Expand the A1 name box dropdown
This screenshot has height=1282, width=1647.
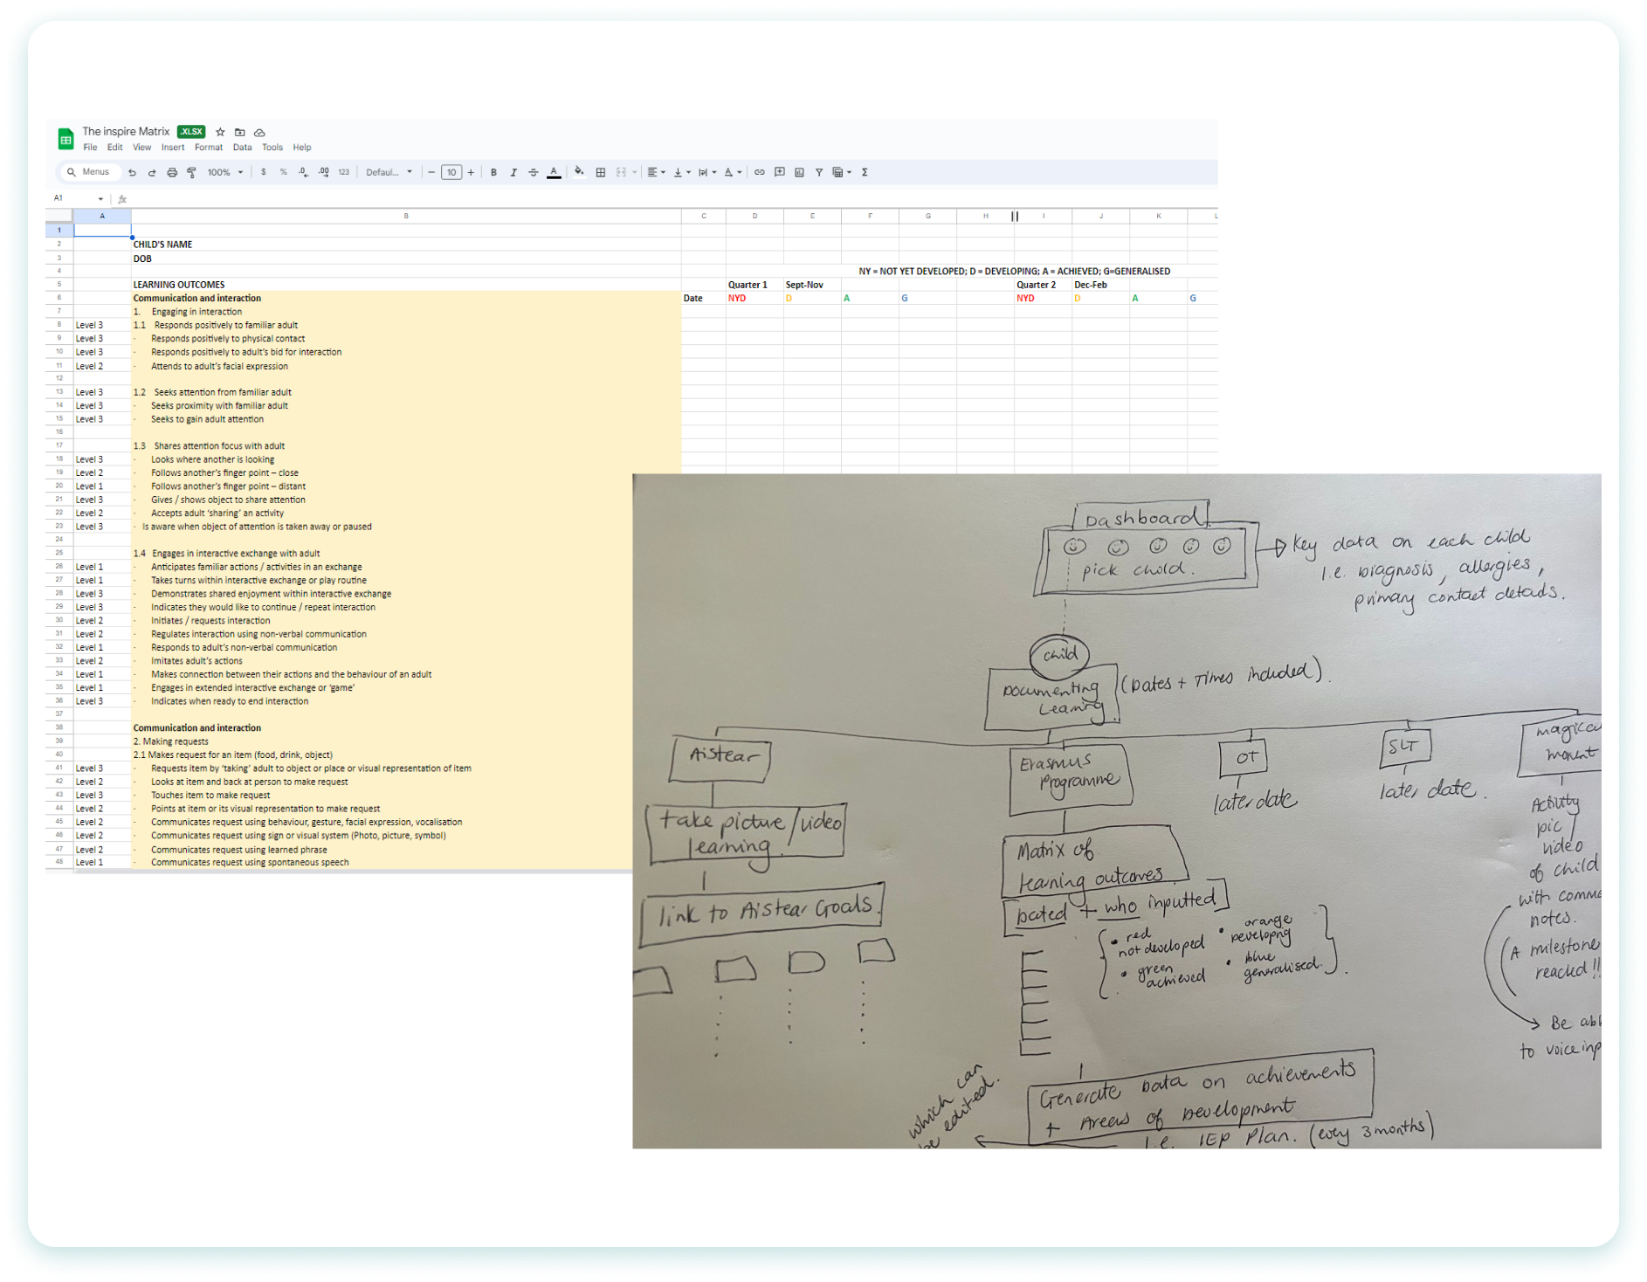tap(100, 199)
